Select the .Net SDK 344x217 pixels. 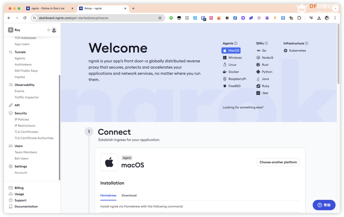click(x=262, y=93)
